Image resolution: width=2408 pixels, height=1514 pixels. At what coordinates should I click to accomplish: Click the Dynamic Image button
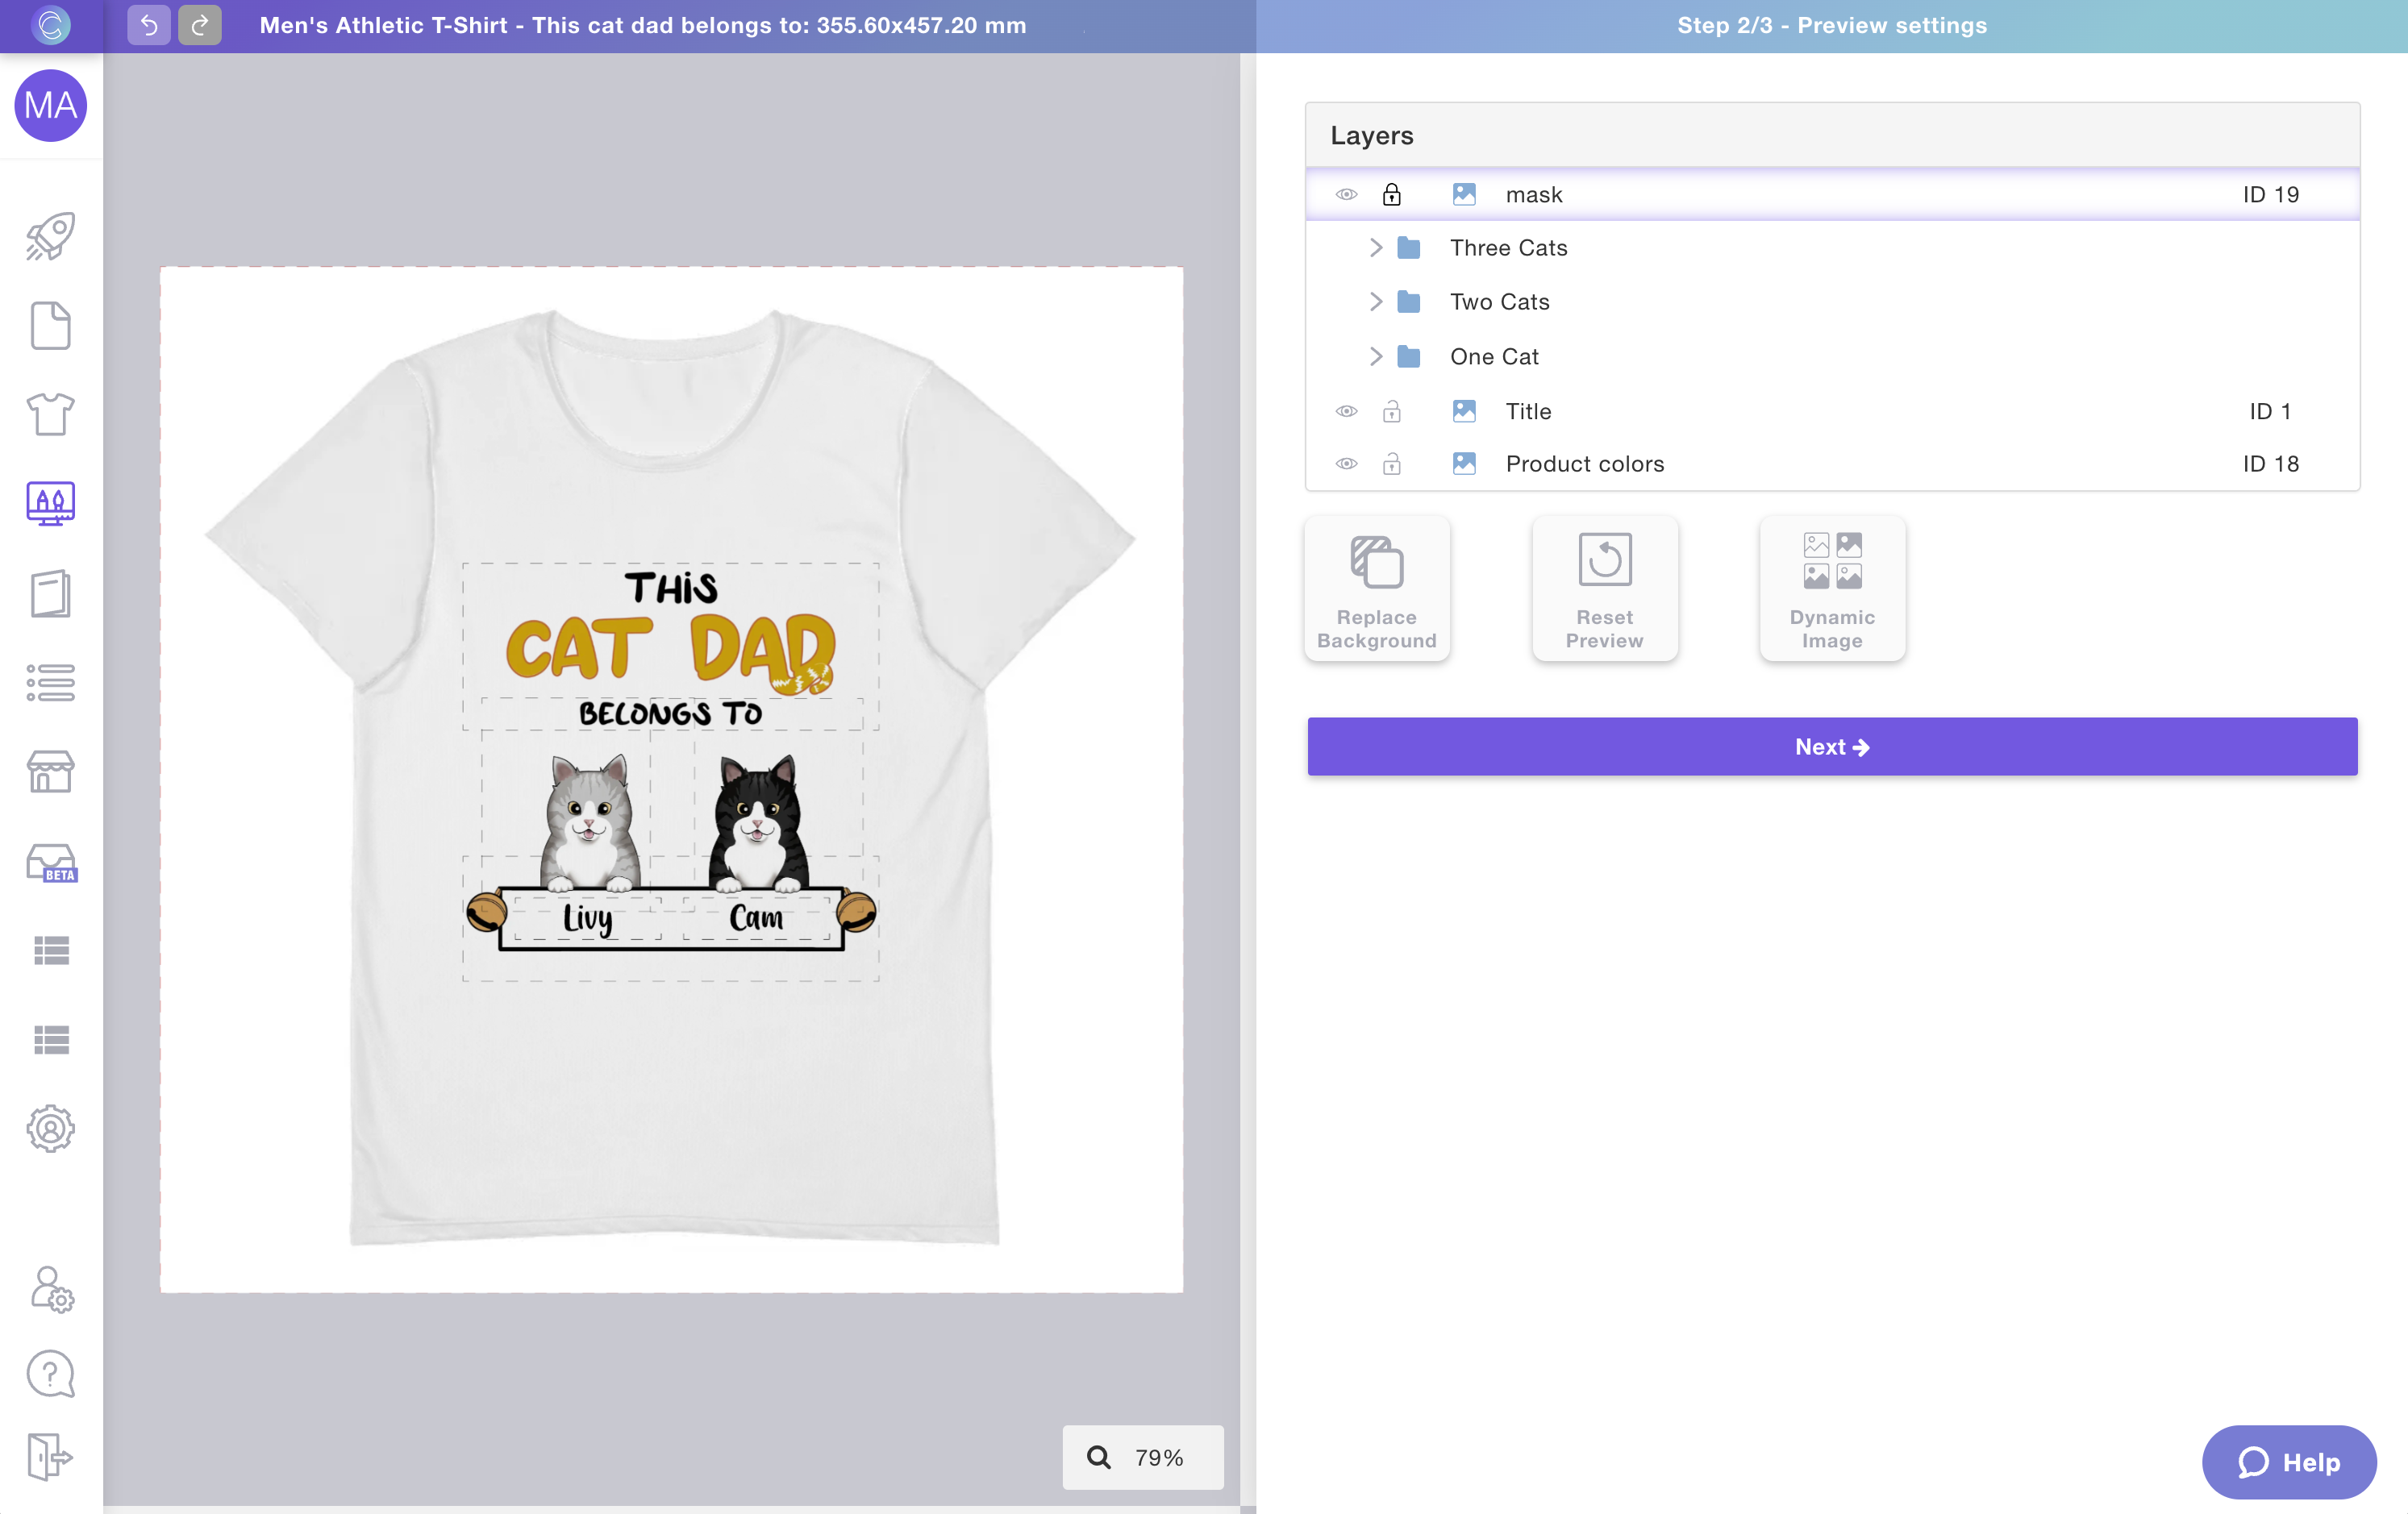coord(1832,589)
